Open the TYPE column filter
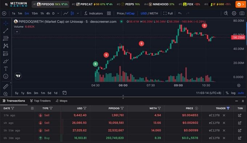The height and width of the screenshot is (143, 247). 51,108
